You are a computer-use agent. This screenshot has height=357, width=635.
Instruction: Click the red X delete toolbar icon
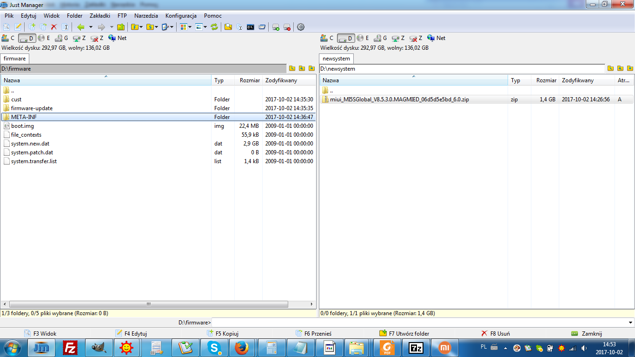click(54, 27)
